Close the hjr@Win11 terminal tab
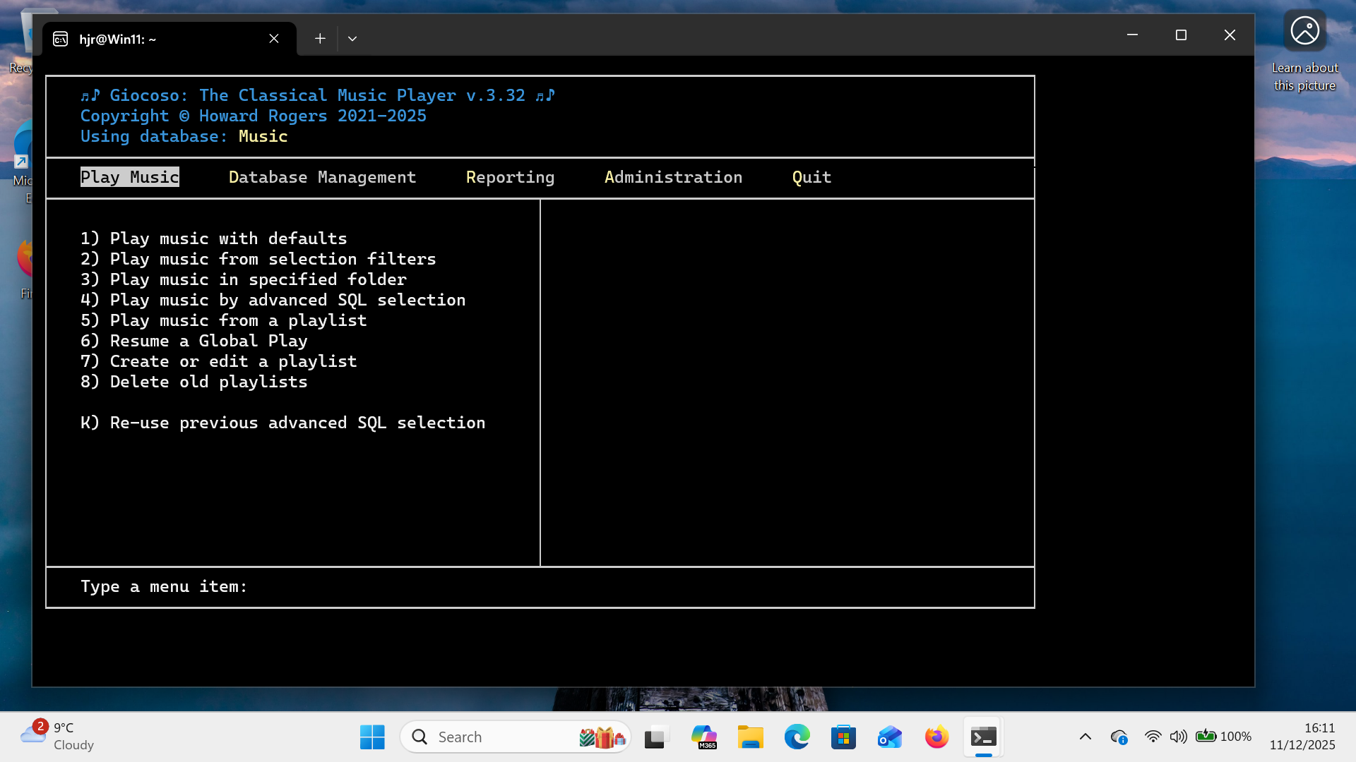The height and width of the screenshot is (762, 1356). (274, 39)
